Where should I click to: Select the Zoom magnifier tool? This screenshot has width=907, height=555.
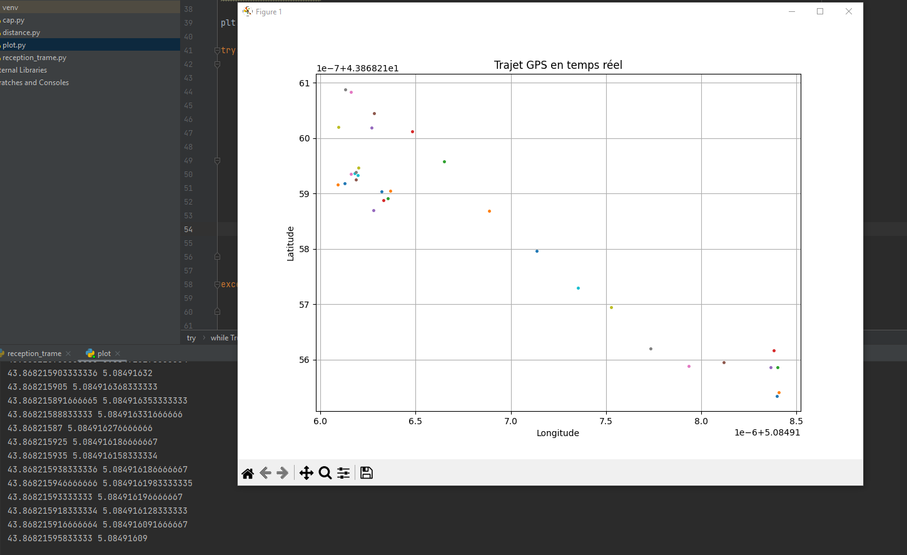[325, 473]
